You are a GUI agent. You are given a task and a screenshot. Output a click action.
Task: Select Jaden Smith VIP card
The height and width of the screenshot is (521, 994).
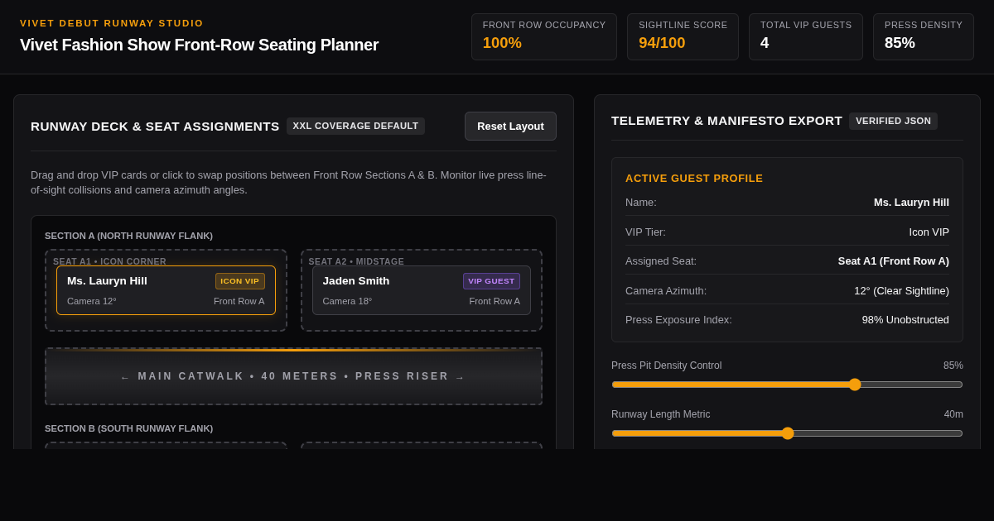point(422,290)
